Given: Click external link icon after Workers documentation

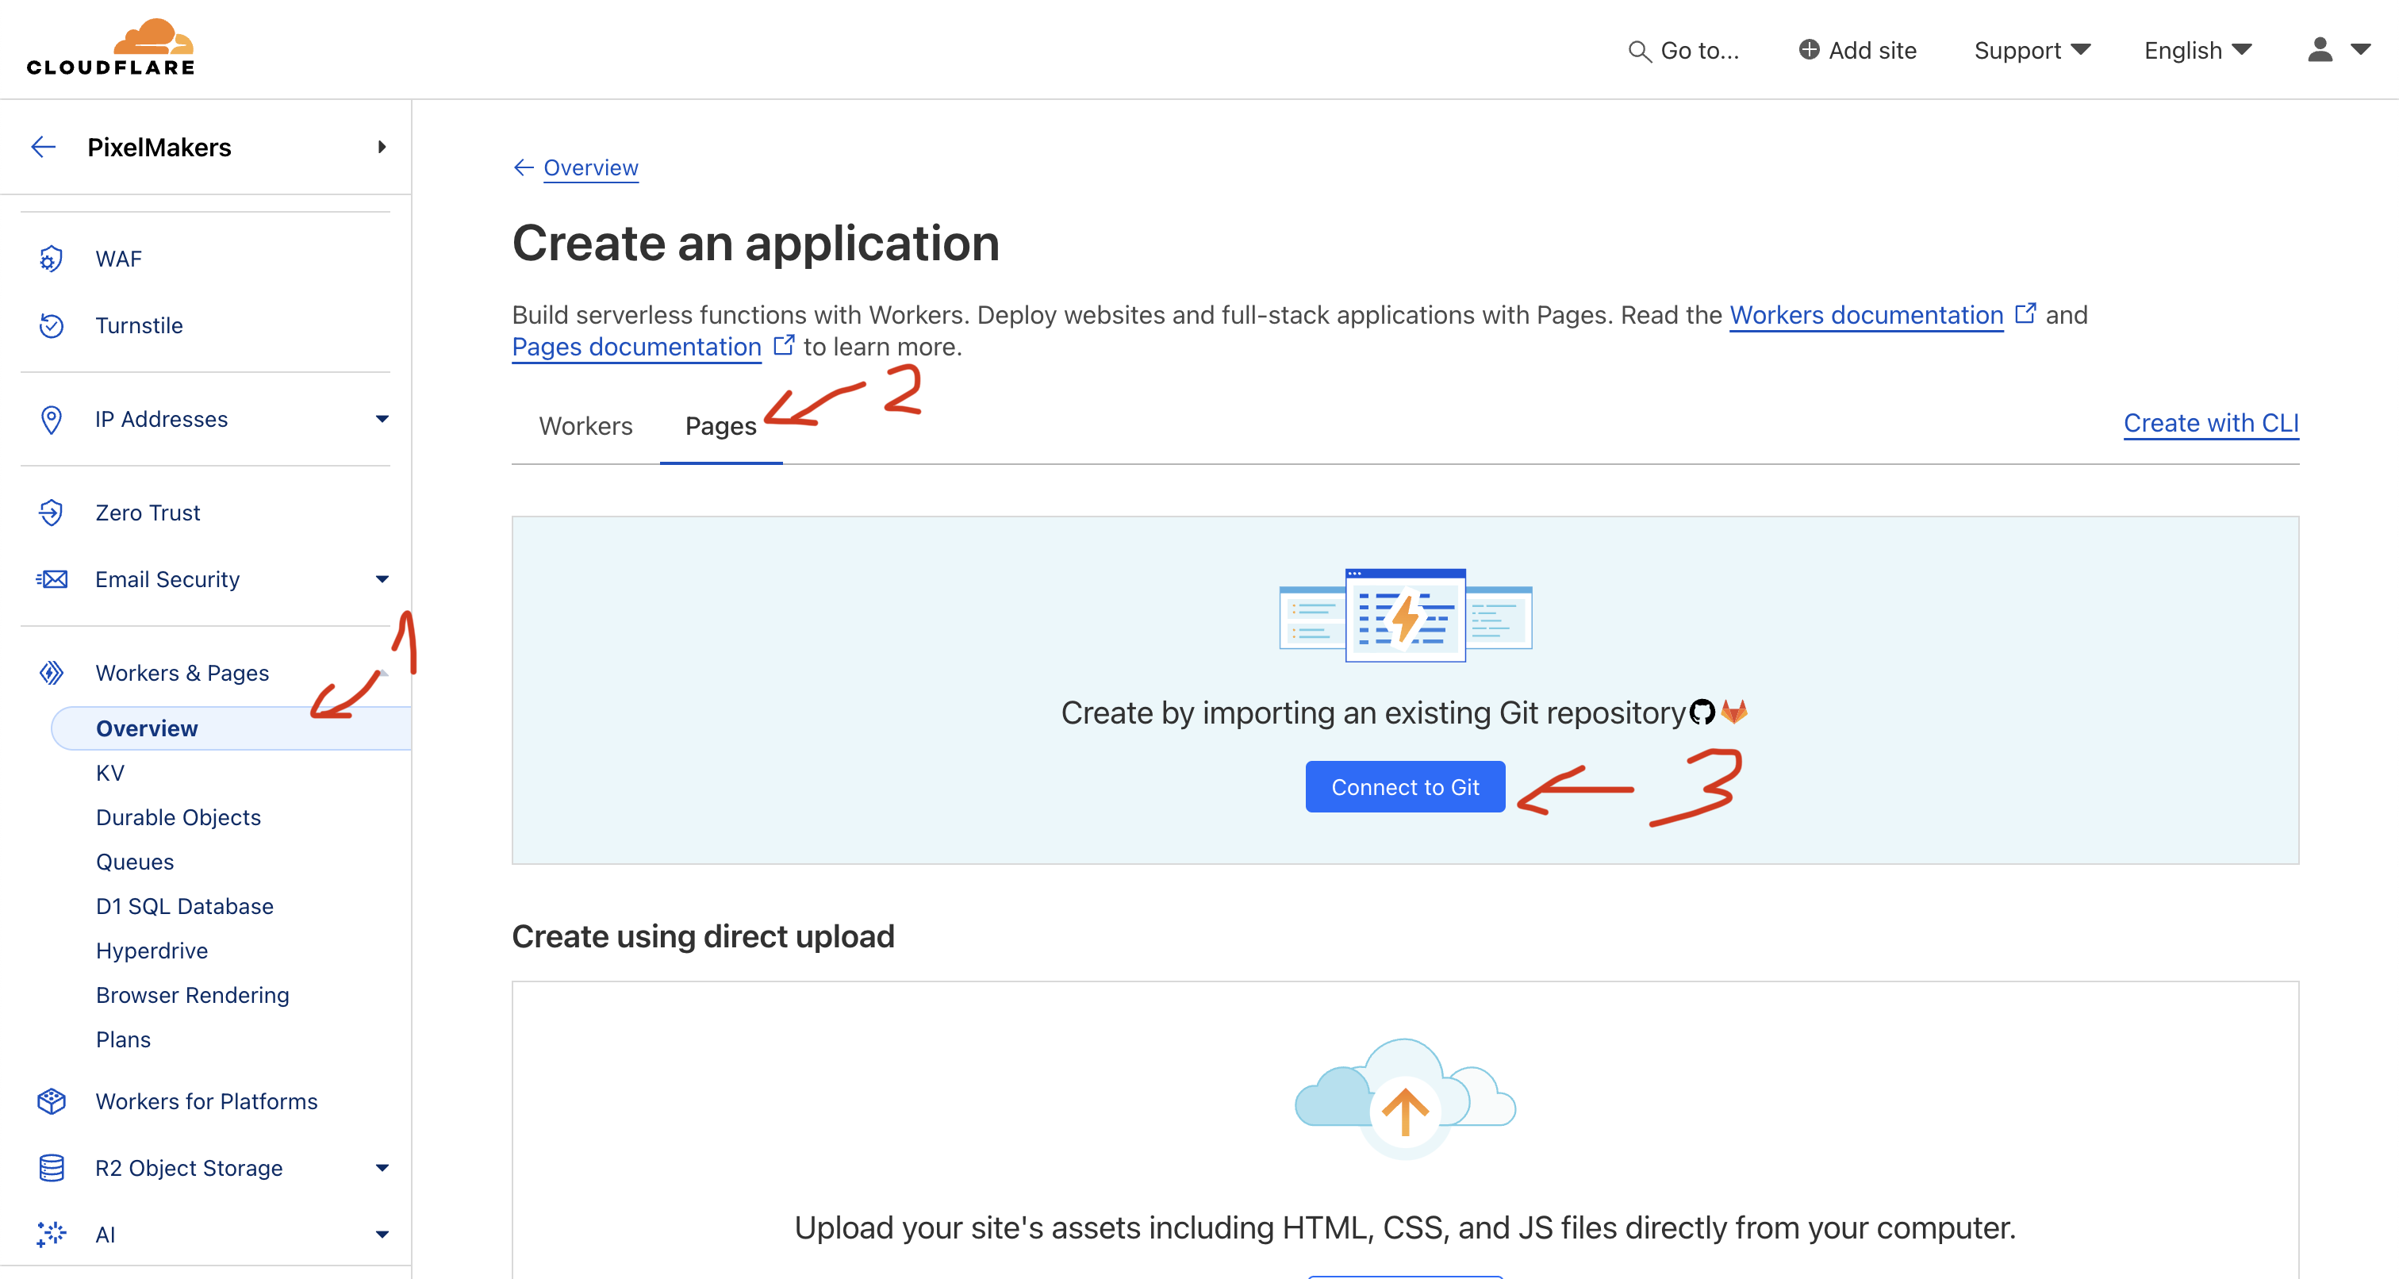Looking at the screenshot, I should point(2025,313).
